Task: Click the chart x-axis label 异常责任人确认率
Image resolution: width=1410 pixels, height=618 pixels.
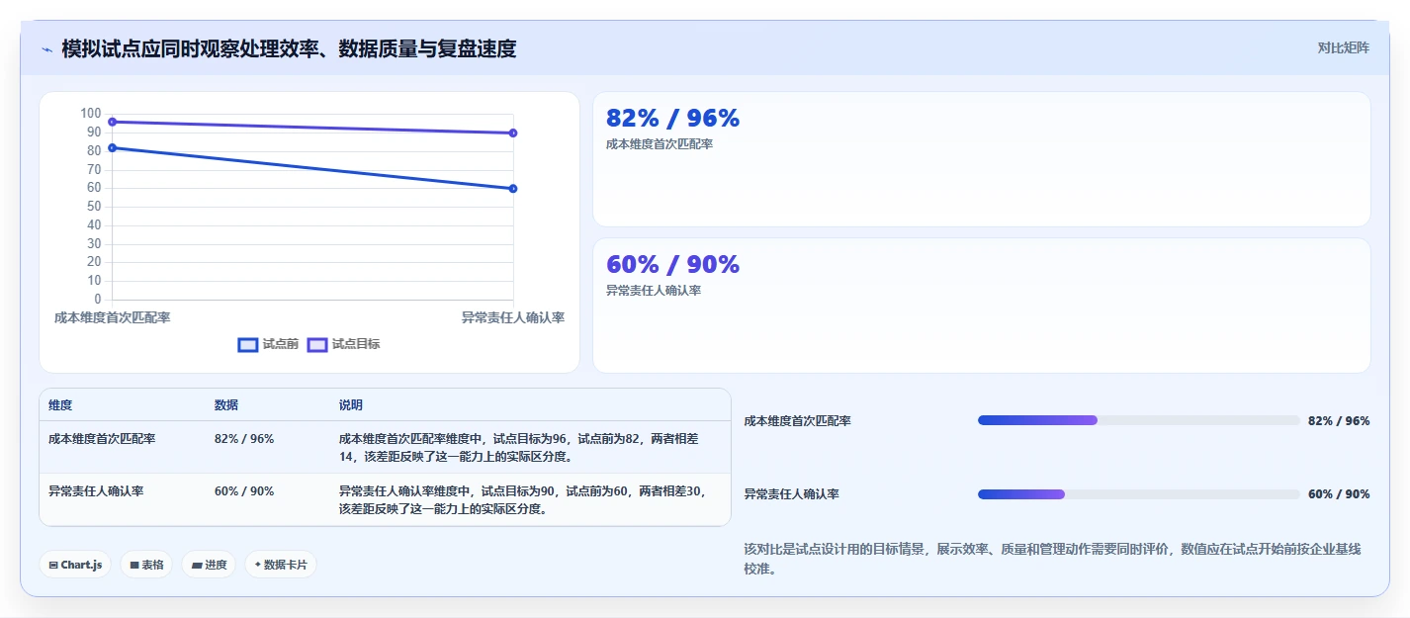Action: tap(513, 317)
